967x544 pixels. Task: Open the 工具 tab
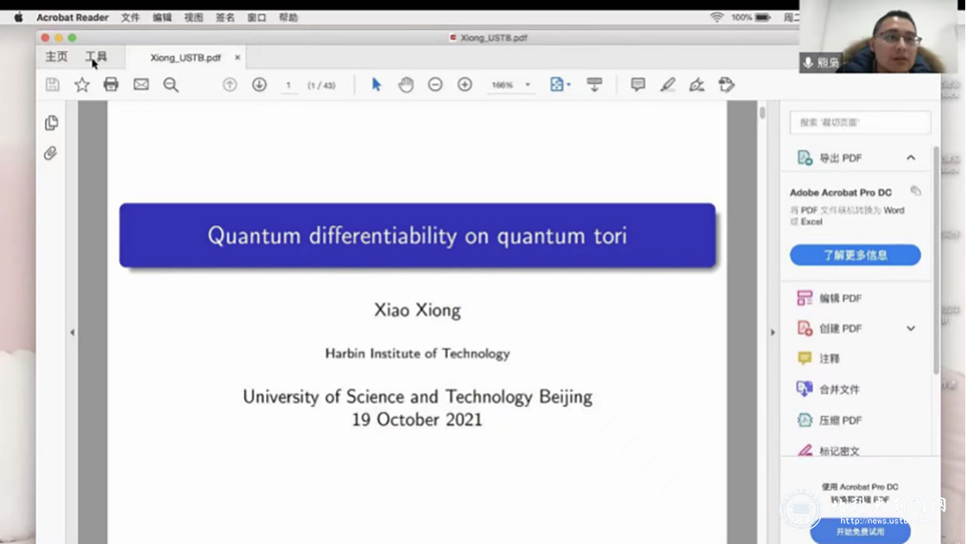click(96, 57)
